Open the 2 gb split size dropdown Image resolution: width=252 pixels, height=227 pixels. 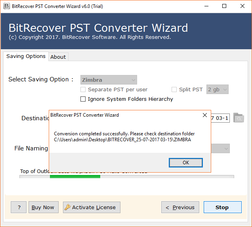click(217, 89)
